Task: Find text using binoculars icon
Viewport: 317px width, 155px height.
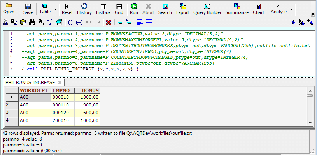Action: click(32, 22)
